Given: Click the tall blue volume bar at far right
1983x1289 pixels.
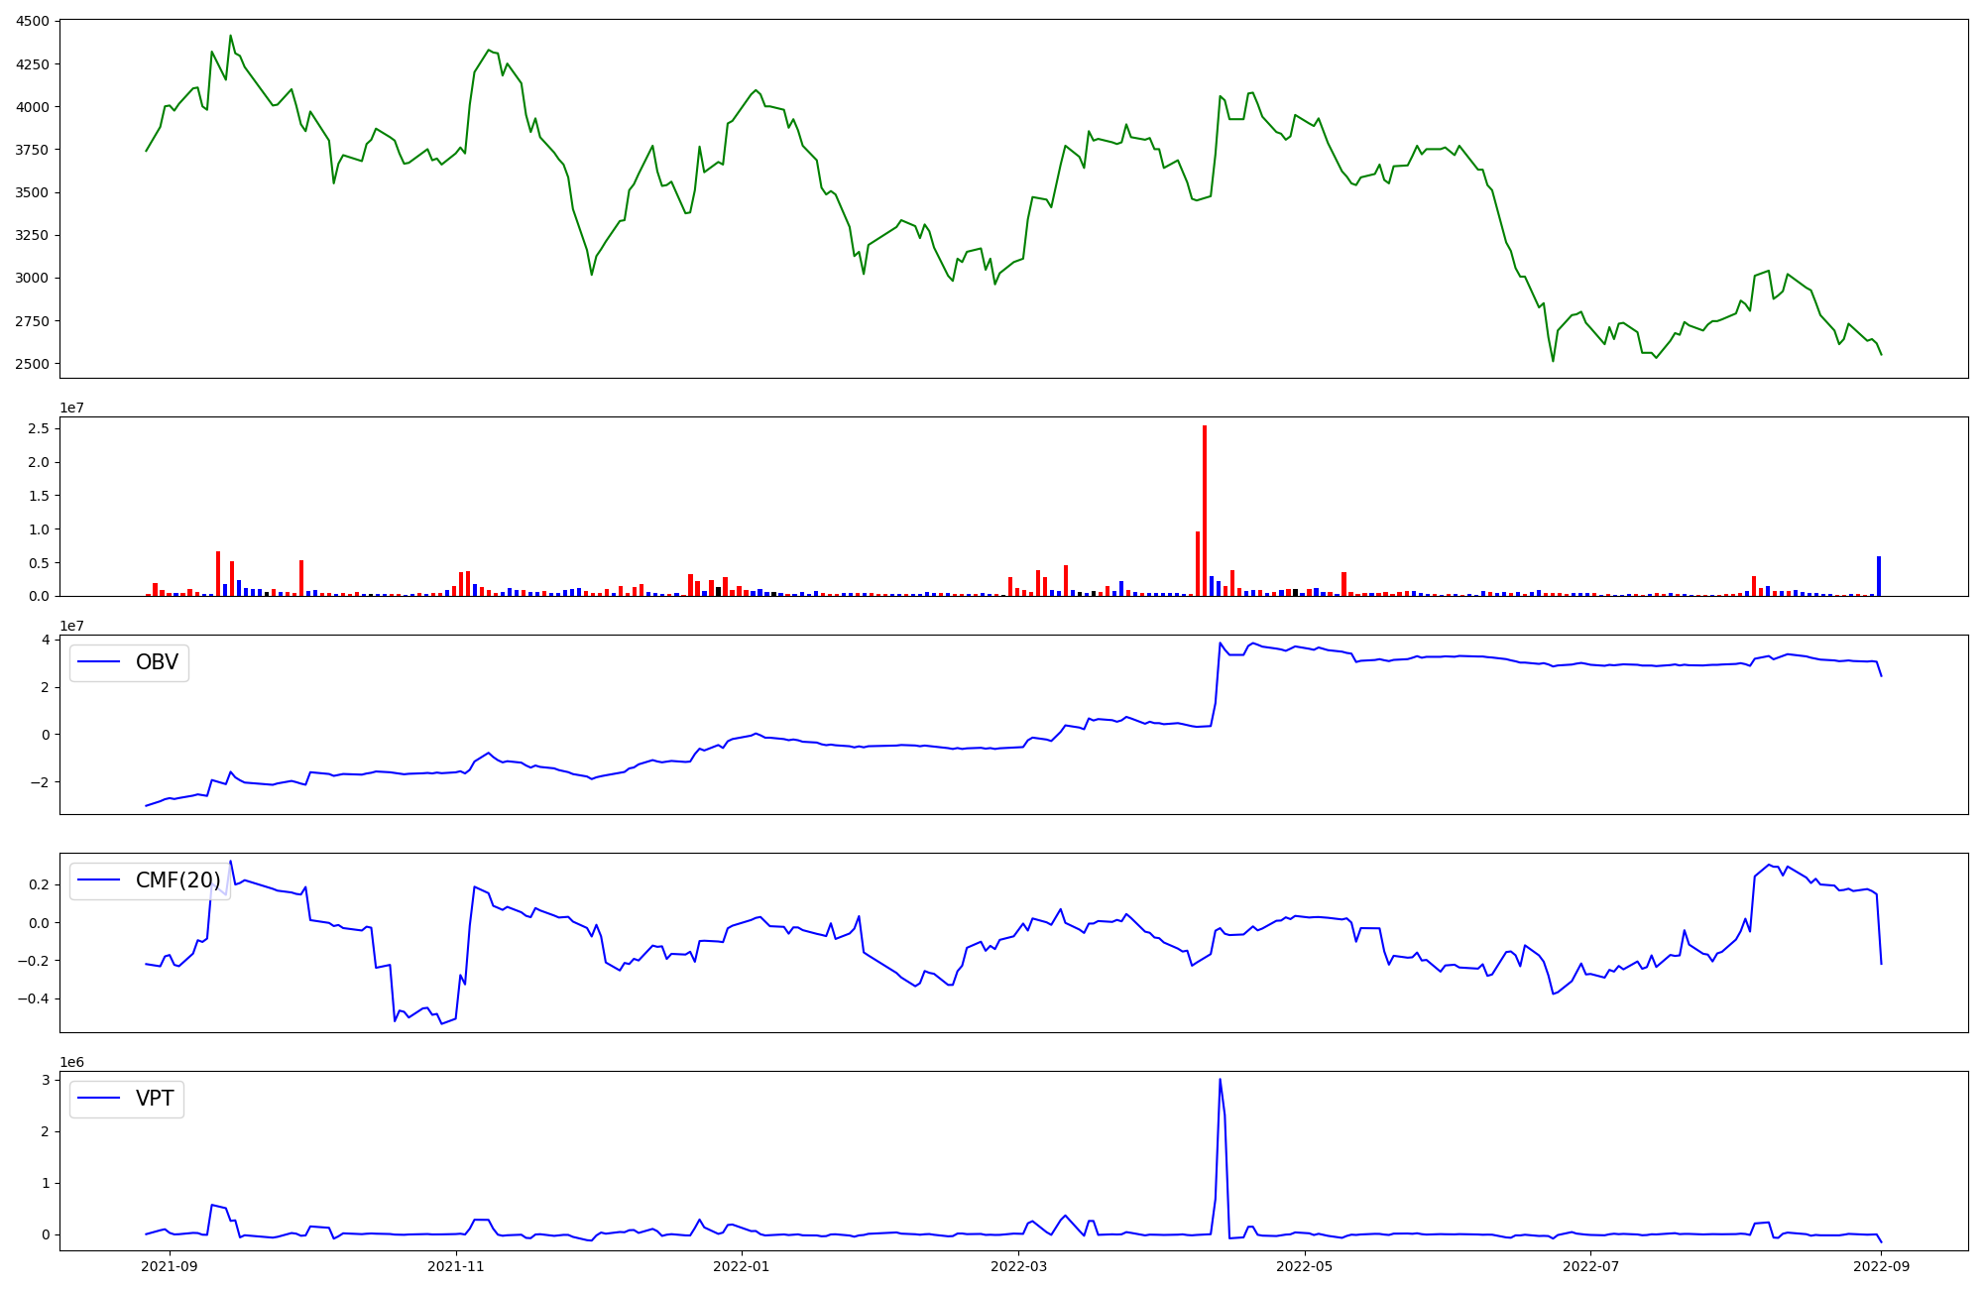Looking at the screenshot, I should (x=1878, y=576).
